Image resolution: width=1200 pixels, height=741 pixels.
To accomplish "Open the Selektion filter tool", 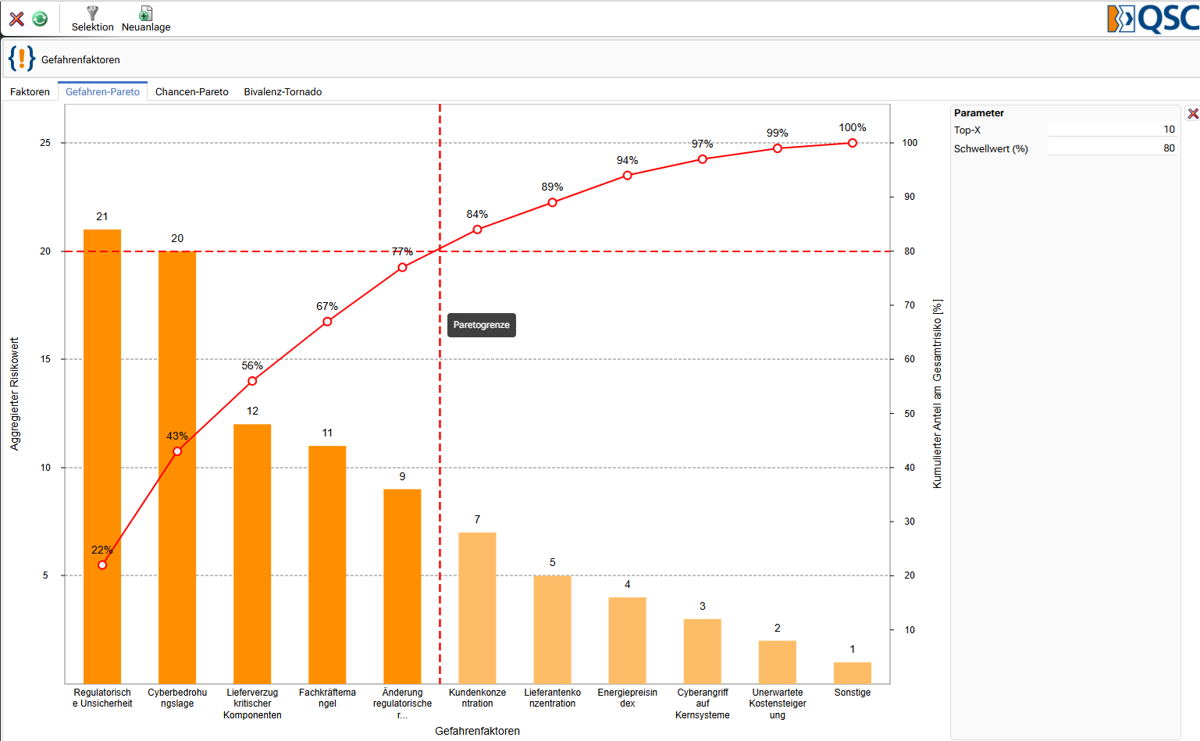I will (x=93, y=19).
